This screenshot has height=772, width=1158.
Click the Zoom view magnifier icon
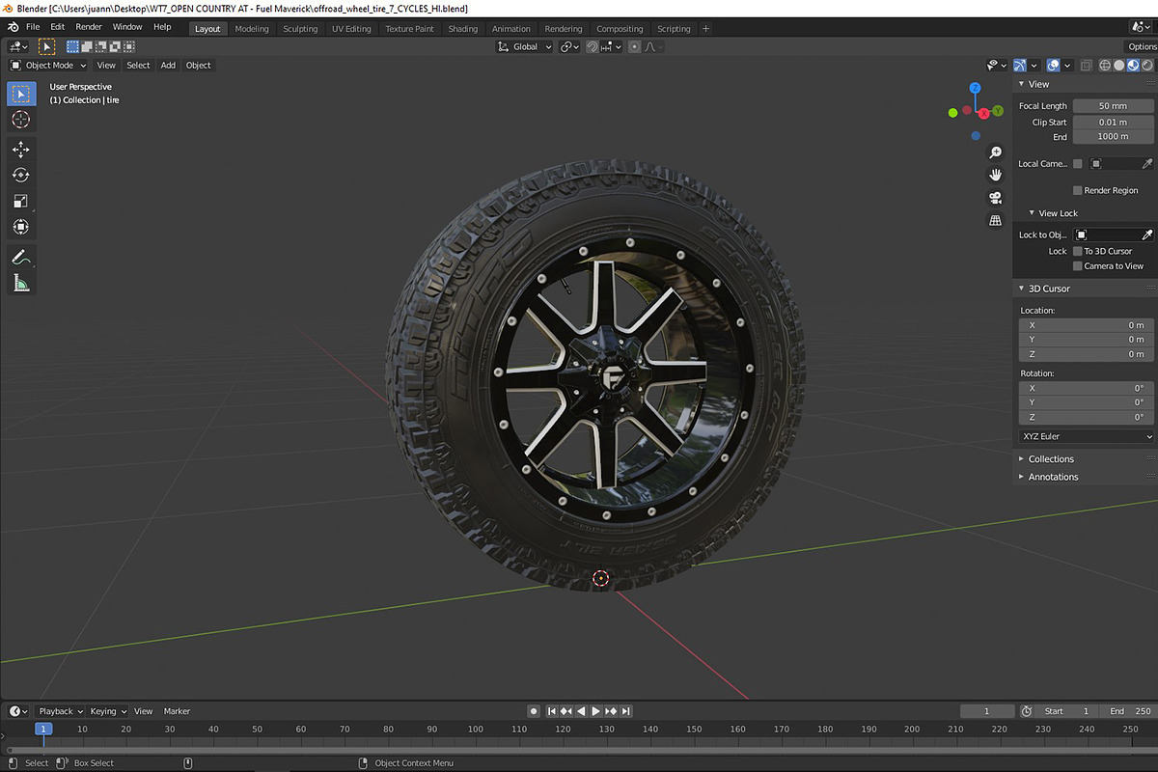(996, 152)
